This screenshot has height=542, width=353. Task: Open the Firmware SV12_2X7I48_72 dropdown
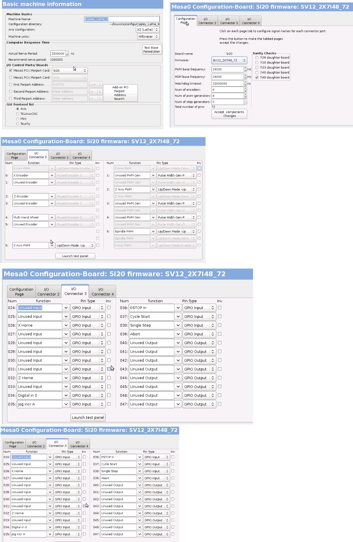pyautogui.click(x=229, y=60)
